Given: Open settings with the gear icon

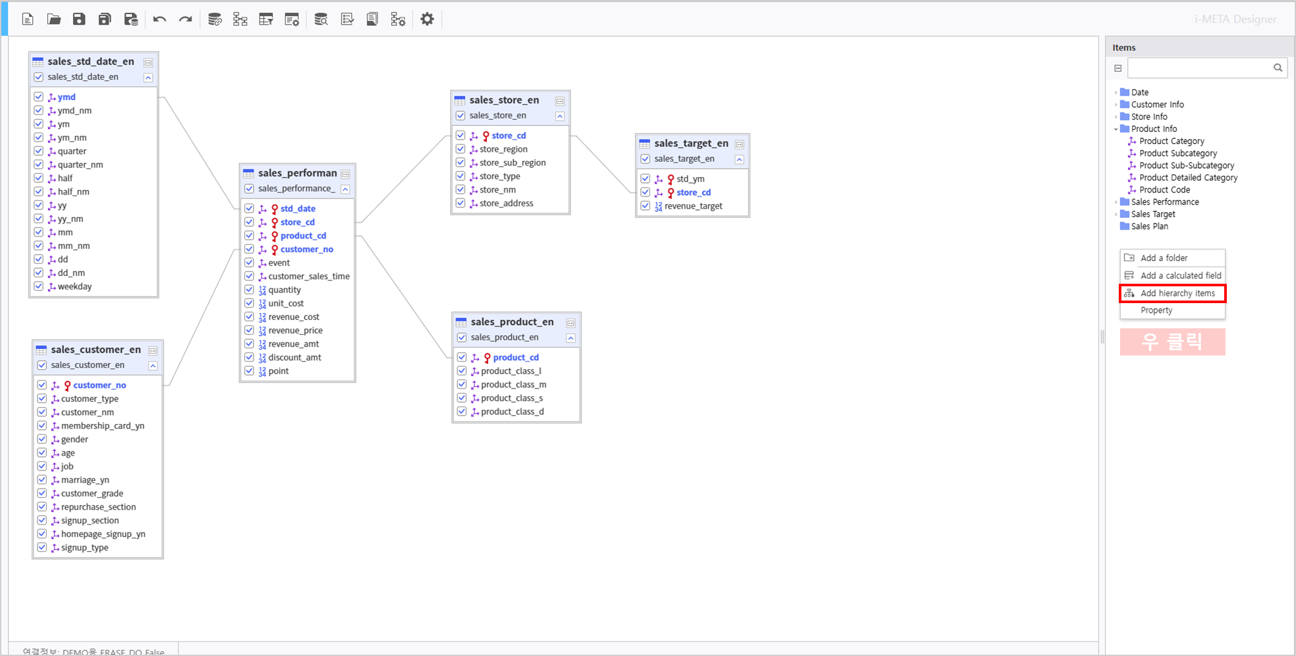Looking at the screenshot, I should pos(427,19).
